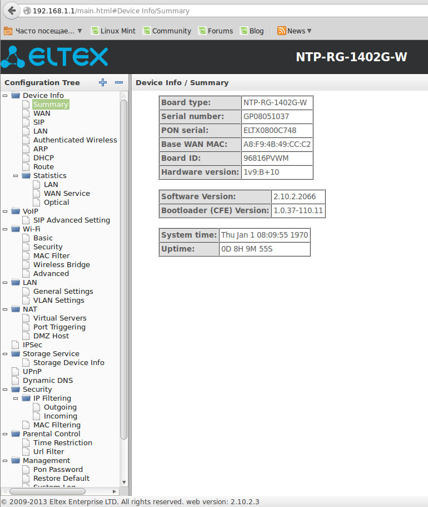Open the Forums bookmark
Image resolution: width=428 pixels, height=507 pixels.
click(x=216, y=31)
